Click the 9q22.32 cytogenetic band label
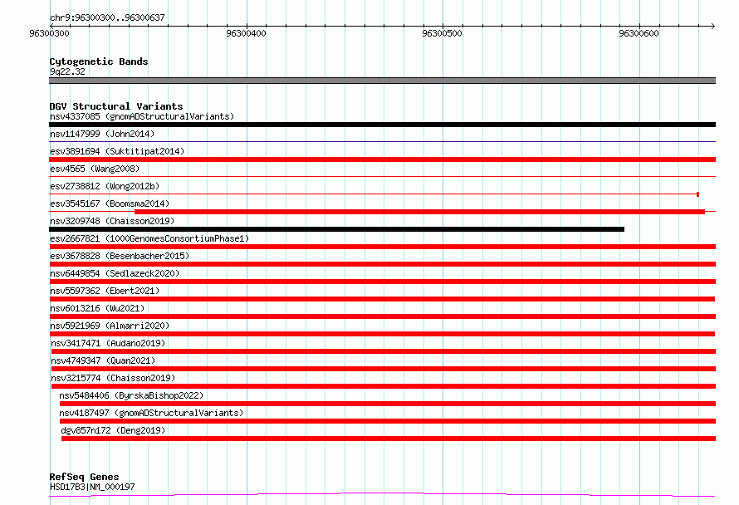The width and height of the screenshot is (739, 505). [x=67, y=71]
